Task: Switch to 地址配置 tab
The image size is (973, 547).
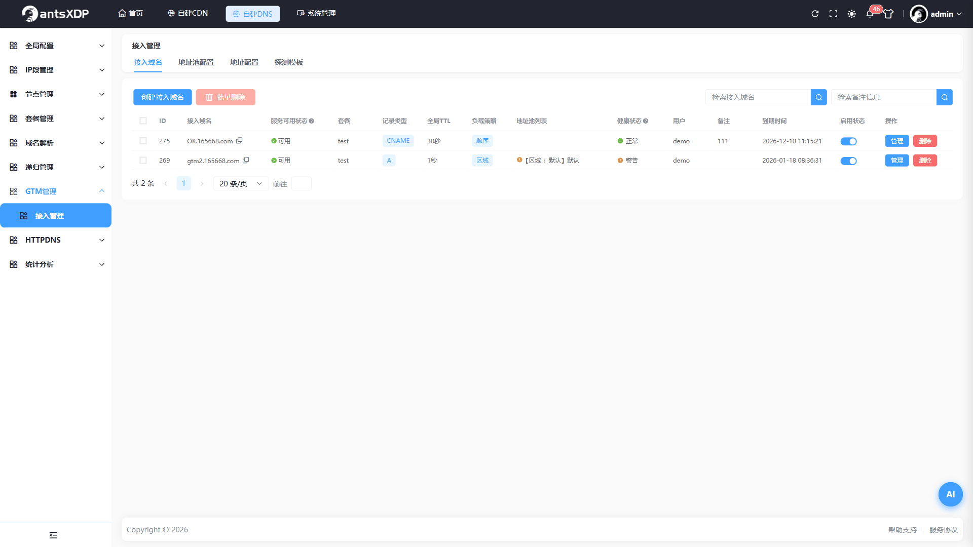Action: click(x=244, y=62)
